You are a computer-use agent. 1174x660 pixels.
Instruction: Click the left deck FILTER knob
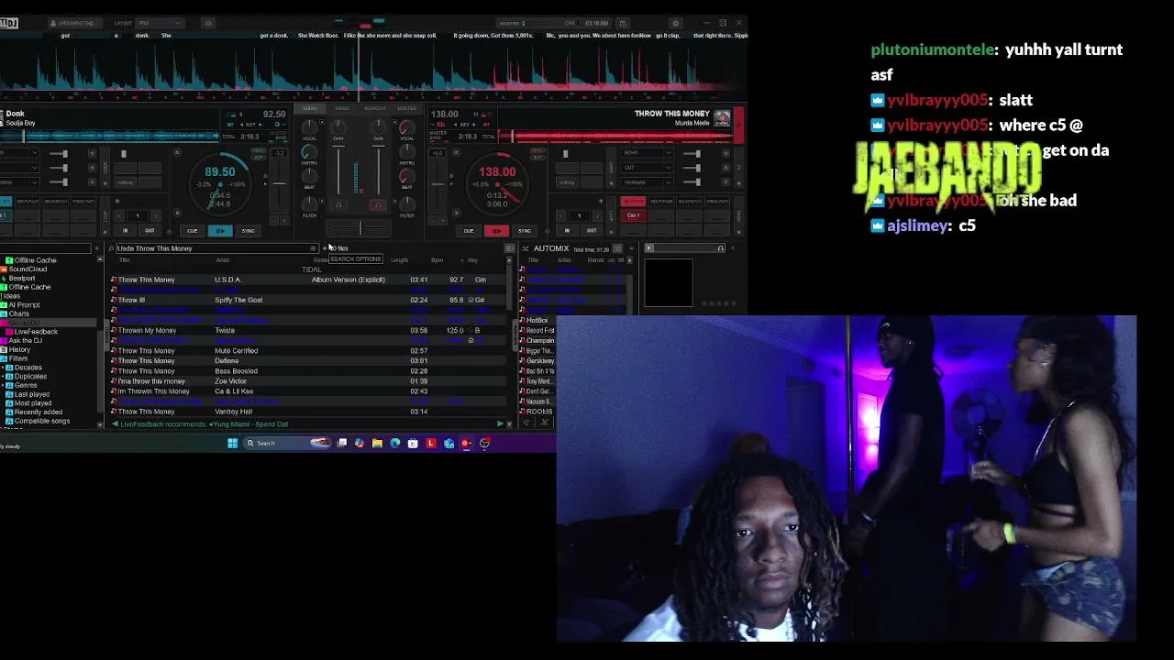(x=310, y=203)
